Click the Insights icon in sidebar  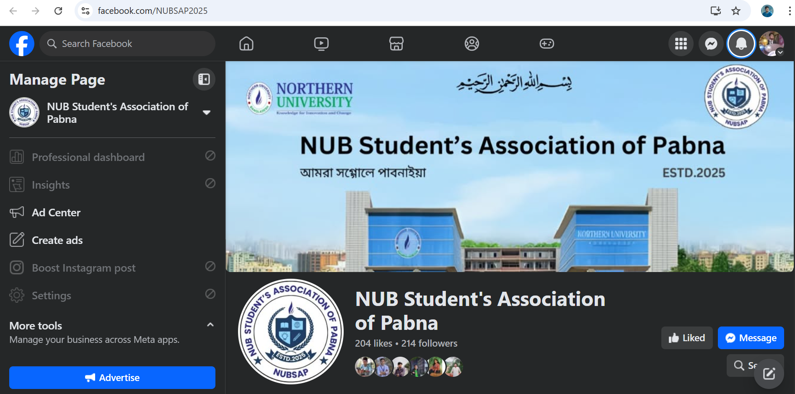pos(17,185)
